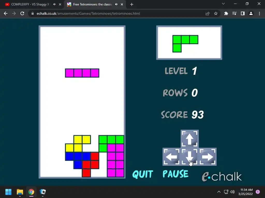Open the media control button
The width and height of the screenshot is (265, 198).
click(234, 13)
